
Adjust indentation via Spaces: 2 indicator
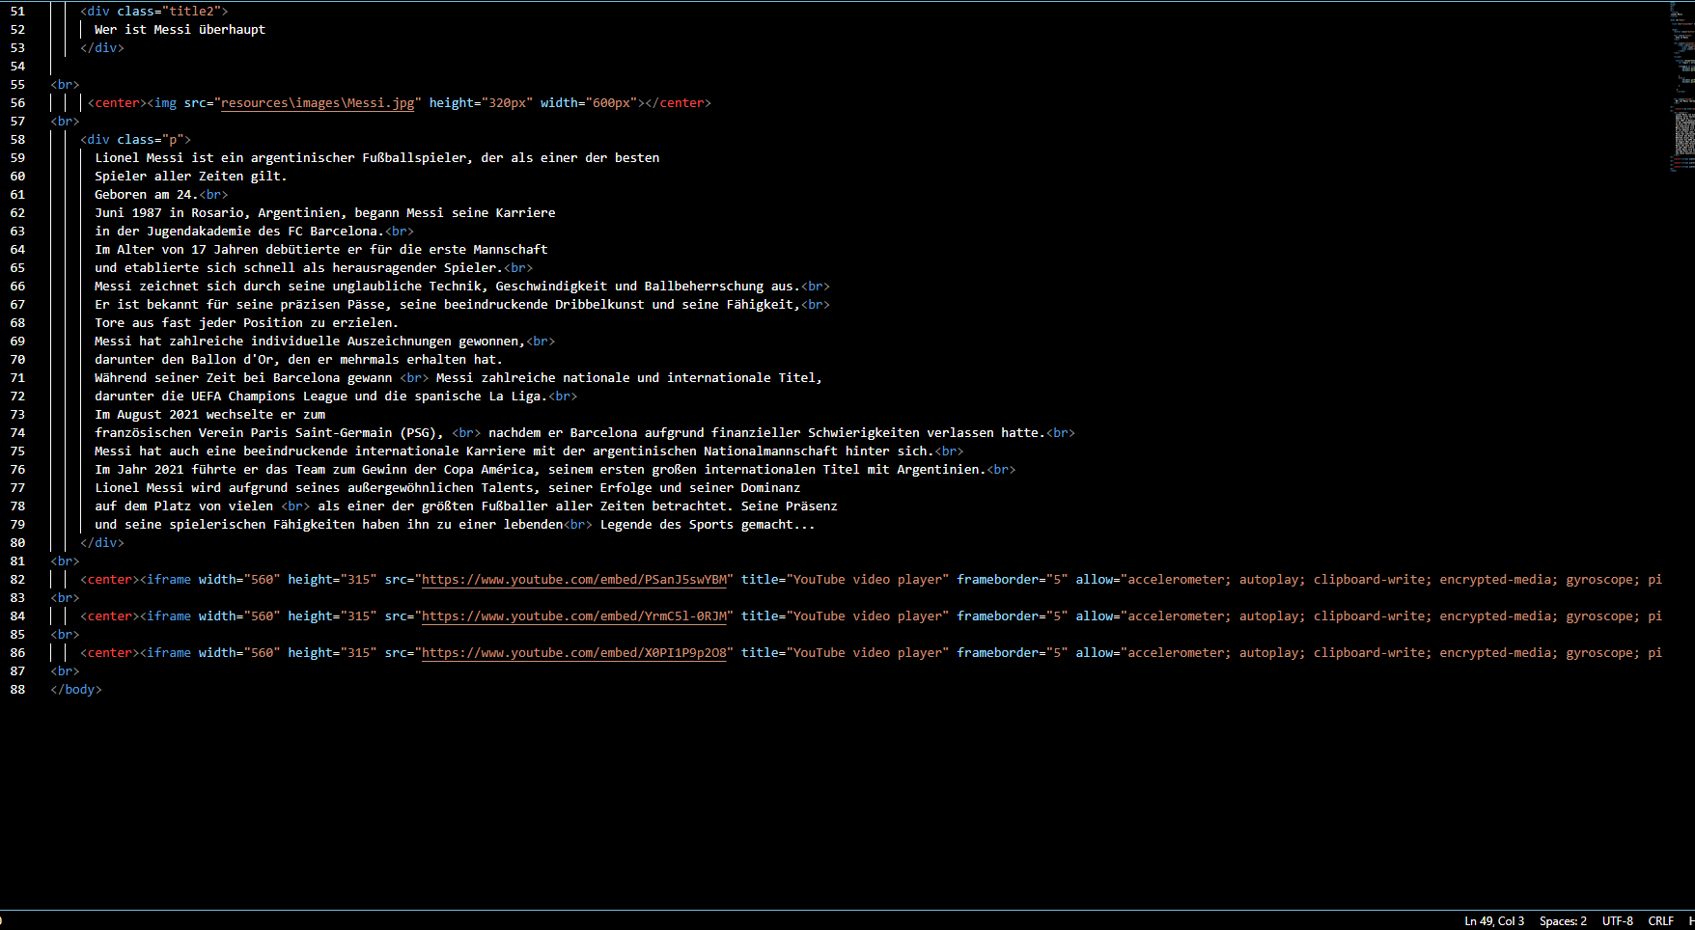pos(1562,920)
